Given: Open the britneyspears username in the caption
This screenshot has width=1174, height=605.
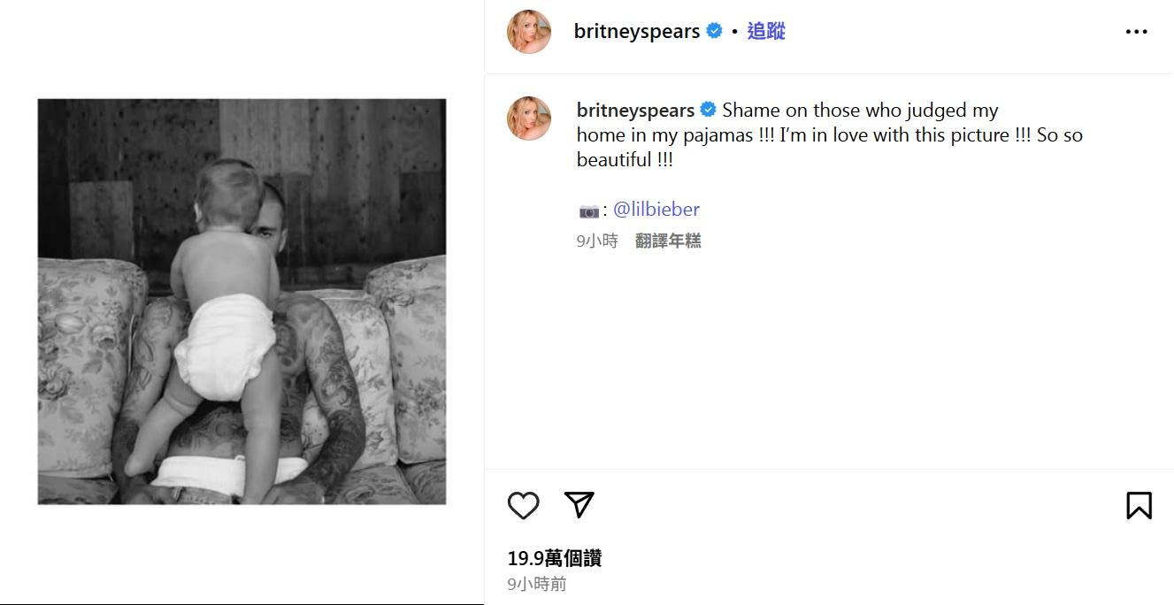Looking at the screenshot, I should click(x=635, y=111).
